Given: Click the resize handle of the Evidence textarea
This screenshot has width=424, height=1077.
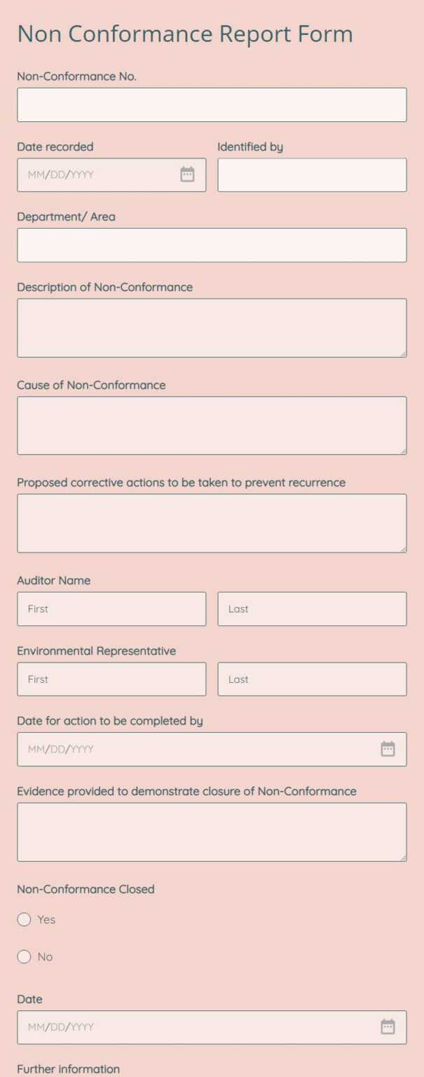Looking at the screenshot, I should point(403,858).
